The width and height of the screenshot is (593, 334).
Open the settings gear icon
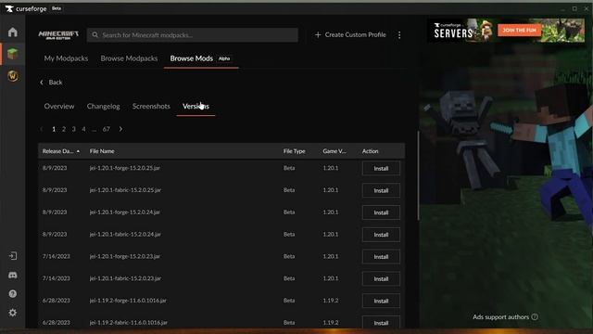click(x=13, y=313)
